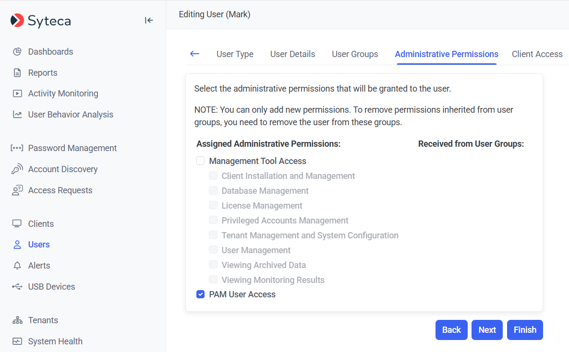Click the USB Devices icon
The width and height of the screenshot is (569, 352).
[x=17, y=287]
